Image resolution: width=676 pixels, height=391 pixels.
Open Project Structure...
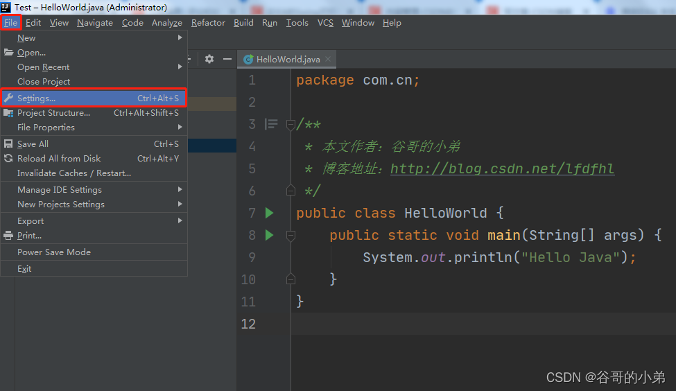tap(94, 113)
